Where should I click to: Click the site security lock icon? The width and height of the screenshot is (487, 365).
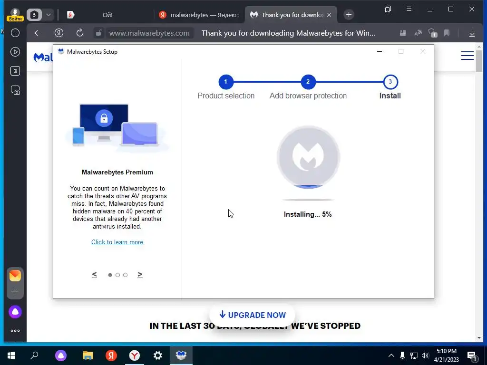click(x=99, y=33)
